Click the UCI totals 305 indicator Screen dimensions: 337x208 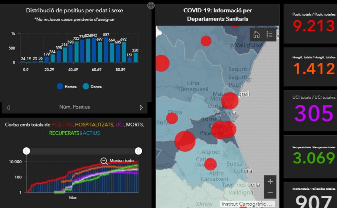[313, 113]
